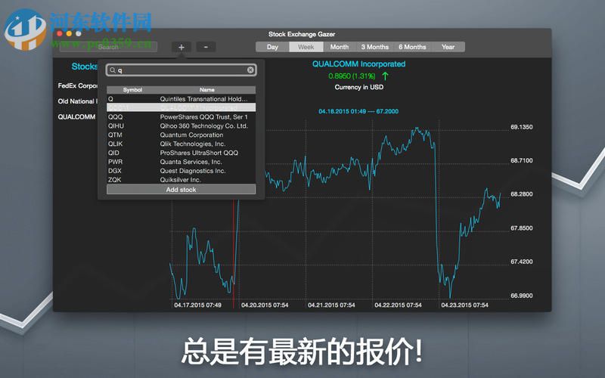Click the 69.1350 price axis label
The image size is (605, 378).
(522, 127)
